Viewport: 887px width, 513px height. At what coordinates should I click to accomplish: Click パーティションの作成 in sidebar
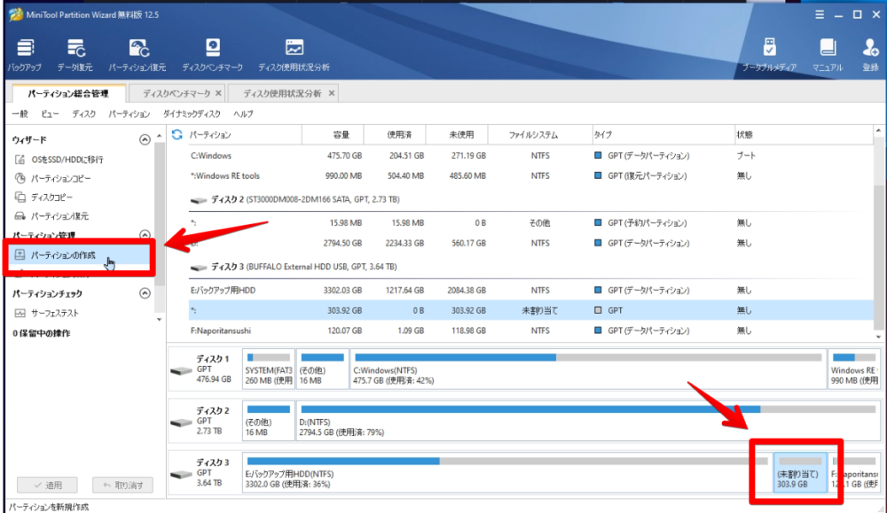(x=79, y=255)
